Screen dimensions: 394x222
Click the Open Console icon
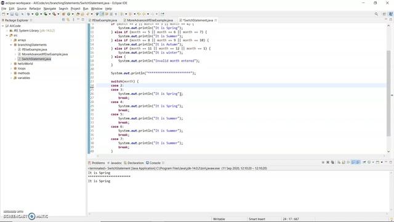point(377,162)
